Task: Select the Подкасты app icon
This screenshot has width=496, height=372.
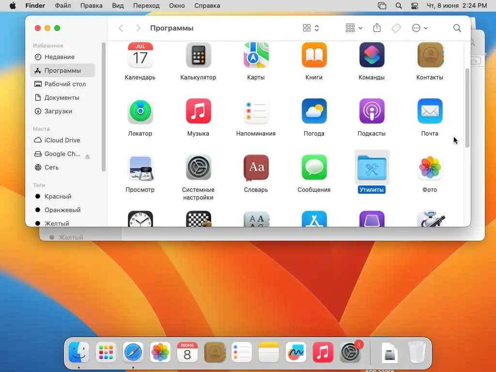Action: point(372,111)
